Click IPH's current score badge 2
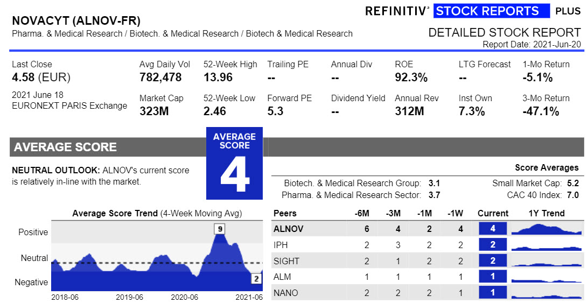The width and height of the screenshot is (588, 303). 493,244
